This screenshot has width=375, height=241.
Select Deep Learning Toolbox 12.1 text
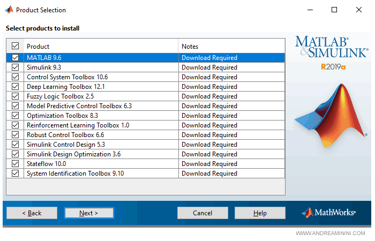[x=66, y=87]
